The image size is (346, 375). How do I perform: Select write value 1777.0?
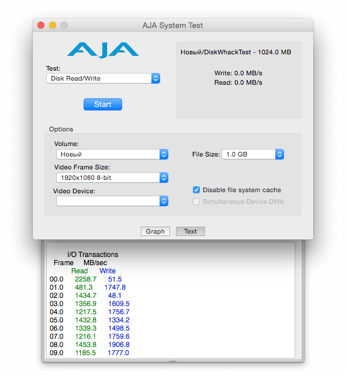118,353
